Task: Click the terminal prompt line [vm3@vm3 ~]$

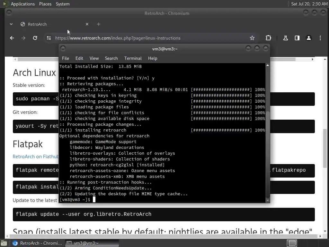Action: pos(75,199)
